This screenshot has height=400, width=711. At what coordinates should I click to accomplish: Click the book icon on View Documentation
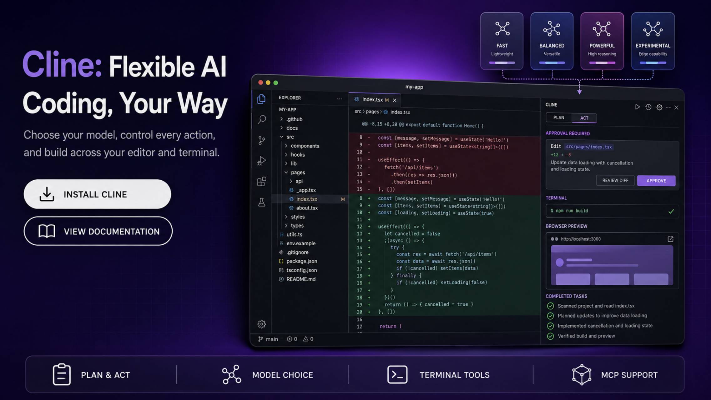point(47,231)
